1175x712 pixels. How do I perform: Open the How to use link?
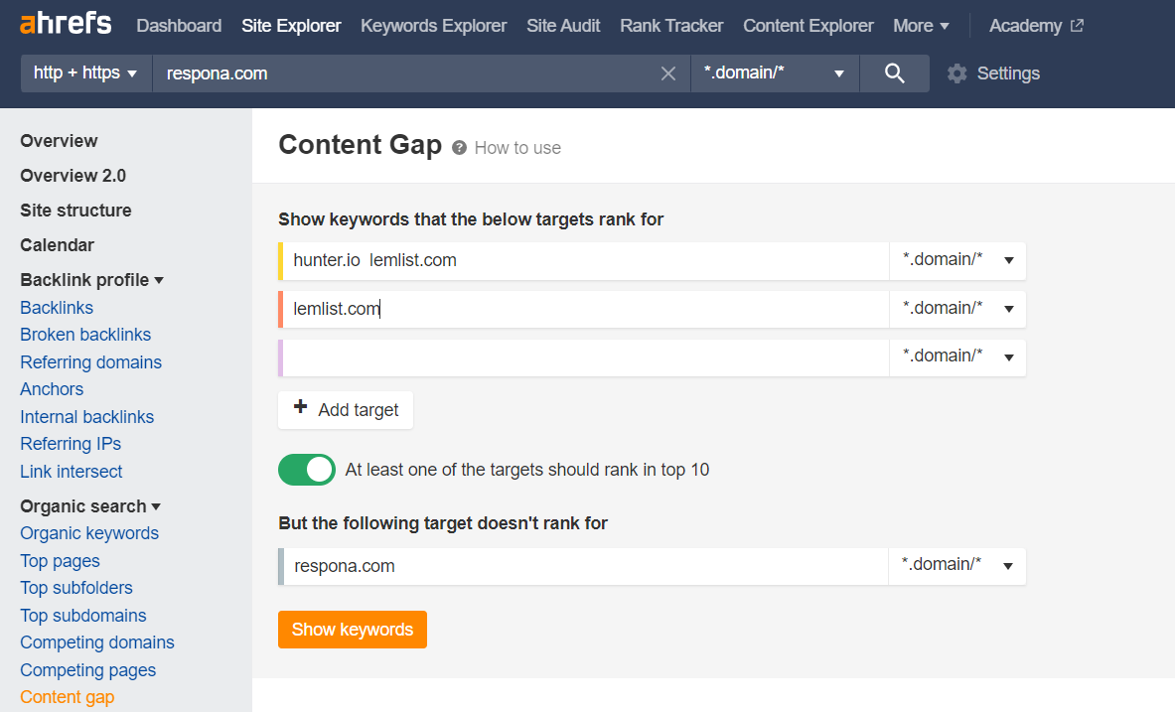pyautogui.click(x=517, y=148)
